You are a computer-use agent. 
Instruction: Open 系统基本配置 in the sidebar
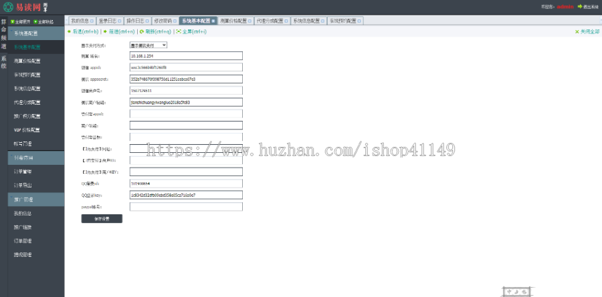[36, 47]
